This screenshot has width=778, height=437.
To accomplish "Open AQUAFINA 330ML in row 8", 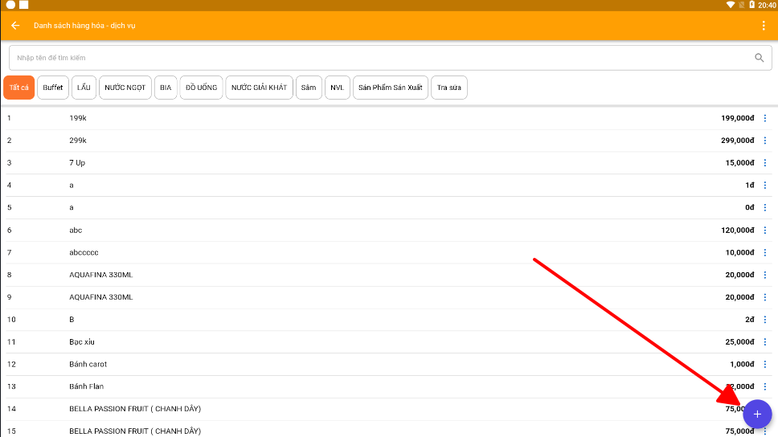I will point(389,275).
